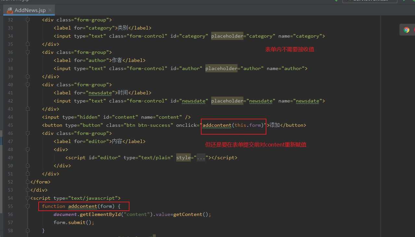Collapse the div block starting on line 32
Image resolution: width=415 pixels, height=237 pixels.
coord(28,20)
